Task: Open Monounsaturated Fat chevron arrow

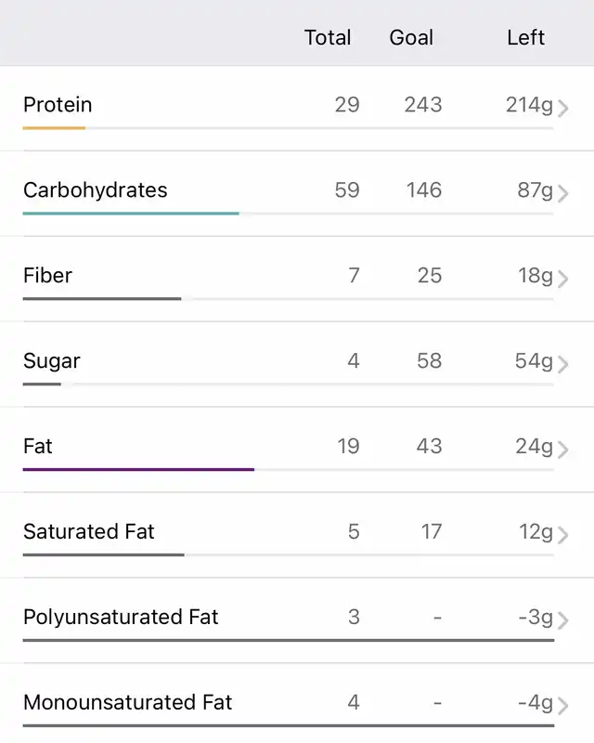Action: [x=563, y=706]
